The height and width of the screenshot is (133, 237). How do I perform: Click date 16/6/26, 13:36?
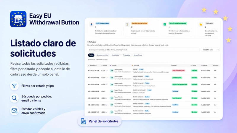205,112
